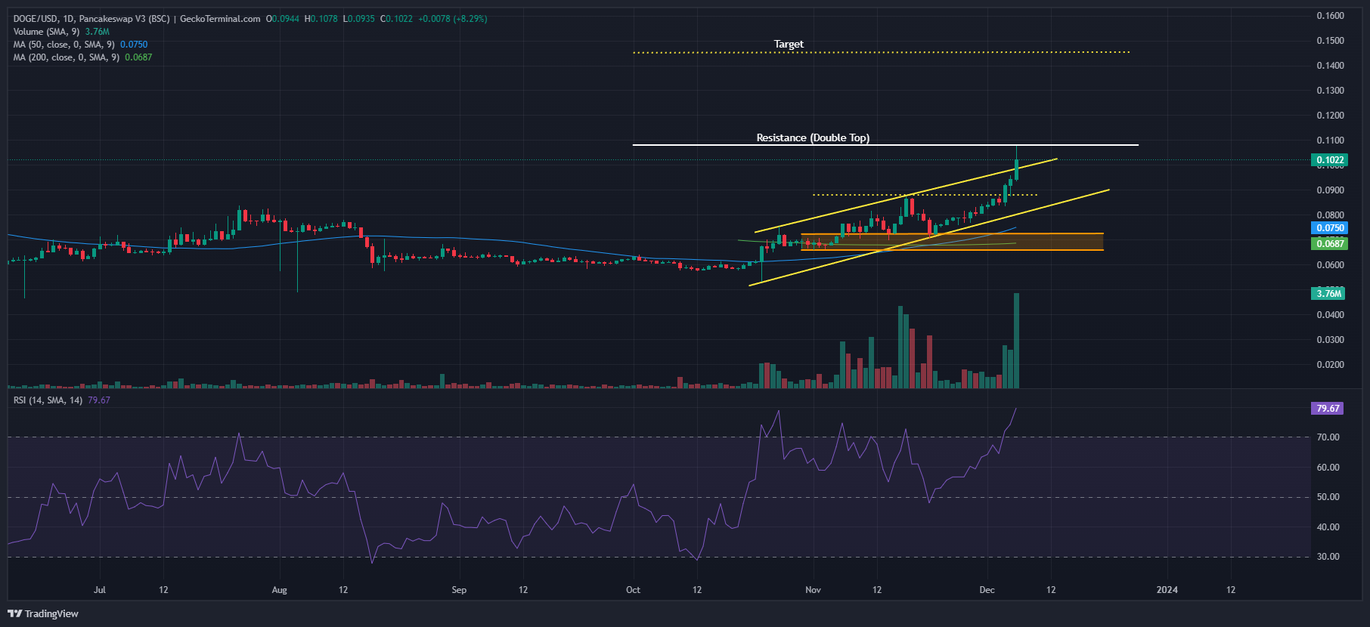Screen dimensions: 1370x627
Task: Click the Jul label on the time axis
Action: point(100,590)
